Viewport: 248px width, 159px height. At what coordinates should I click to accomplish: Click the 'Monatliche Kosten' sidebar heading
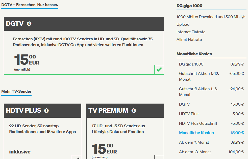tap(194, 54)
